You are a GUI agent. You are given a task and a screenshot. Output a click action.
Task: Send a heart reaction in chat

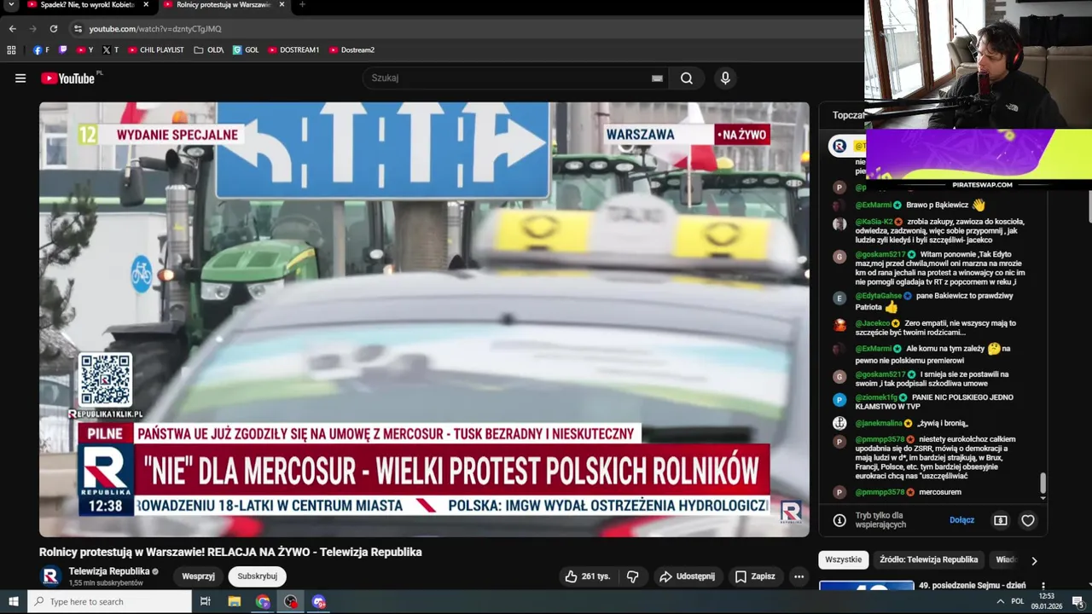(1028, 520)
